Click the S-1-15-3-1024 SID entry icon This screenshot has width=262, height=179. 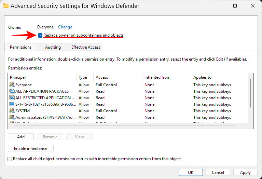[x=12, y=104]
